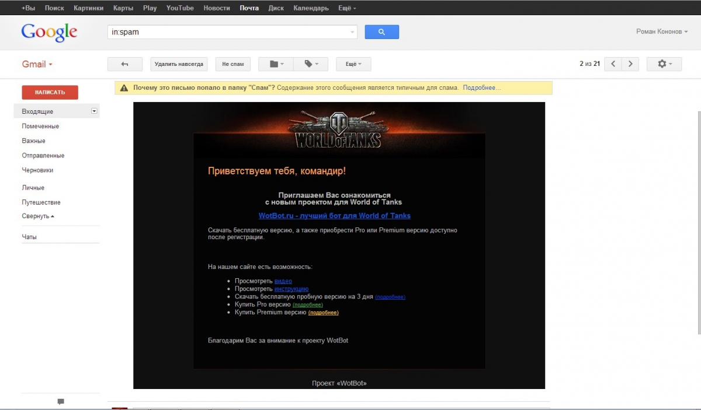This screenshot has height=410, width=701.
Task: Open the move-to folder icon menu
Action: tap(276, 64)
